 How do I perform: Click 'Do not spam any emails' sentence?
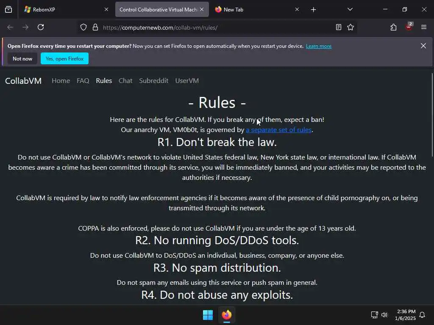[x=217, y=282]
